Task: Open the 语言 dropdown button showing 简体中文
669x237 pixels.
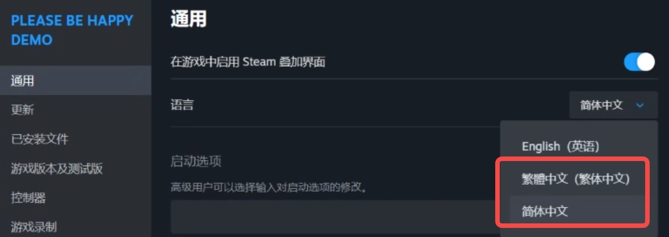Action: [x=613, y=105]
